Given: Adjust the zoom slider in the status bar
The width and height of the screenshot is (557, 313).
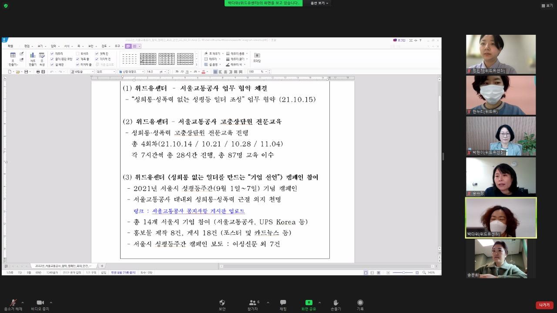Looking at the screenshot, I should coord(405,273).
